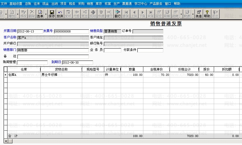Image resolution: width=242 pixels, height=145 pixels.
Task: Click the 定位 (Locate) toolbar icon
Action: [x=159, y=14]
